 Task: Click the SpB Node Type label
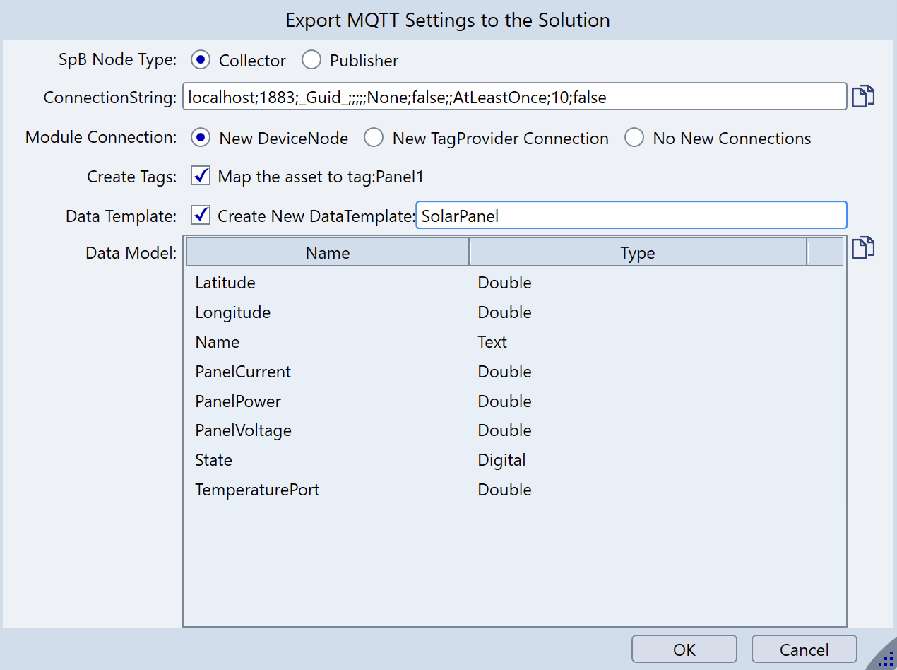click(117, 60)
